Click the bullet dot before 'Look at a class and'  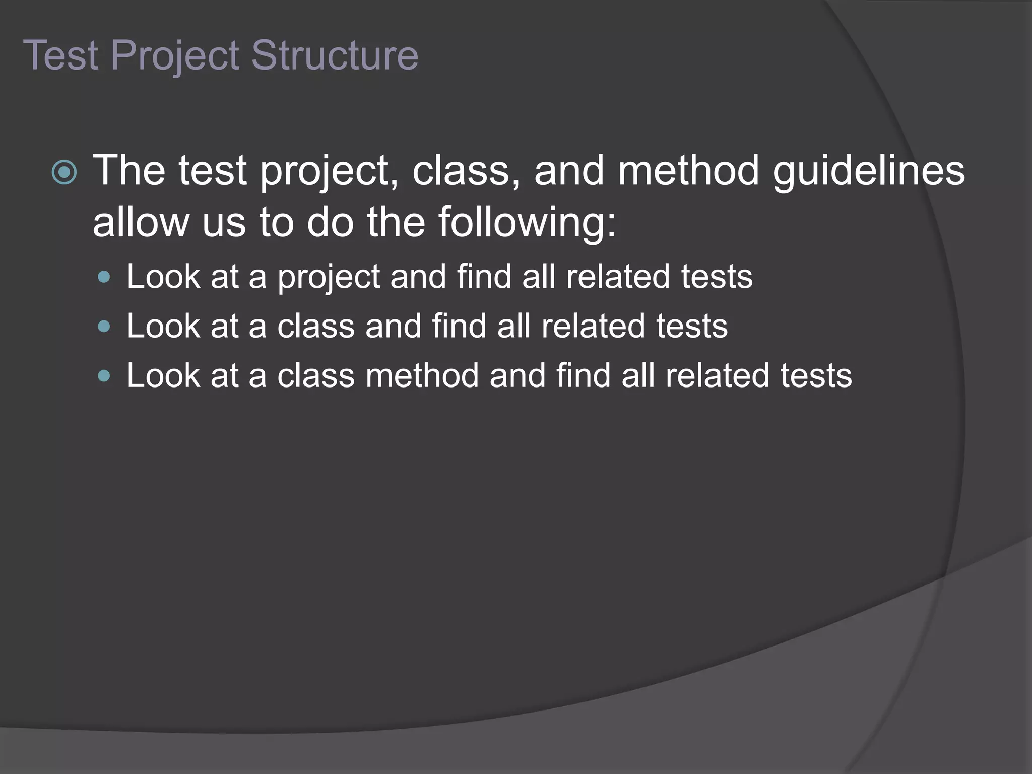point(104,327)
